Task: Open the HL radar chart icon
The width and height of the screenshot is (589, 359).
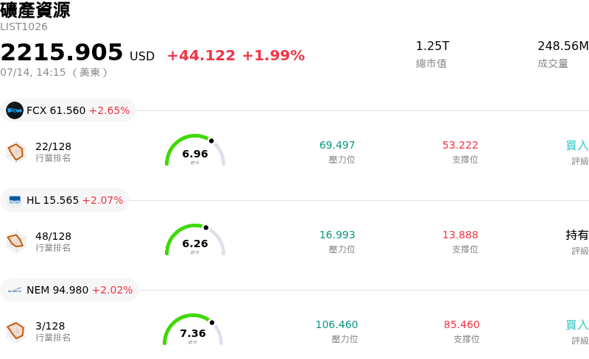Action: click(x=16, y=242)
